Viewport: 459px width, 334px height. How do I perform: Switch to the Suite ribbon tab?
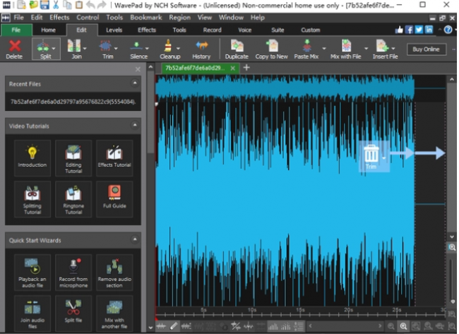[x=278, y=30]
